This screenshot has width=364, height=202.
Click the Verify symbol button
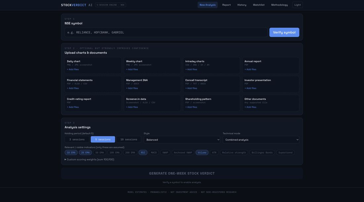click(x=284, y=32)
